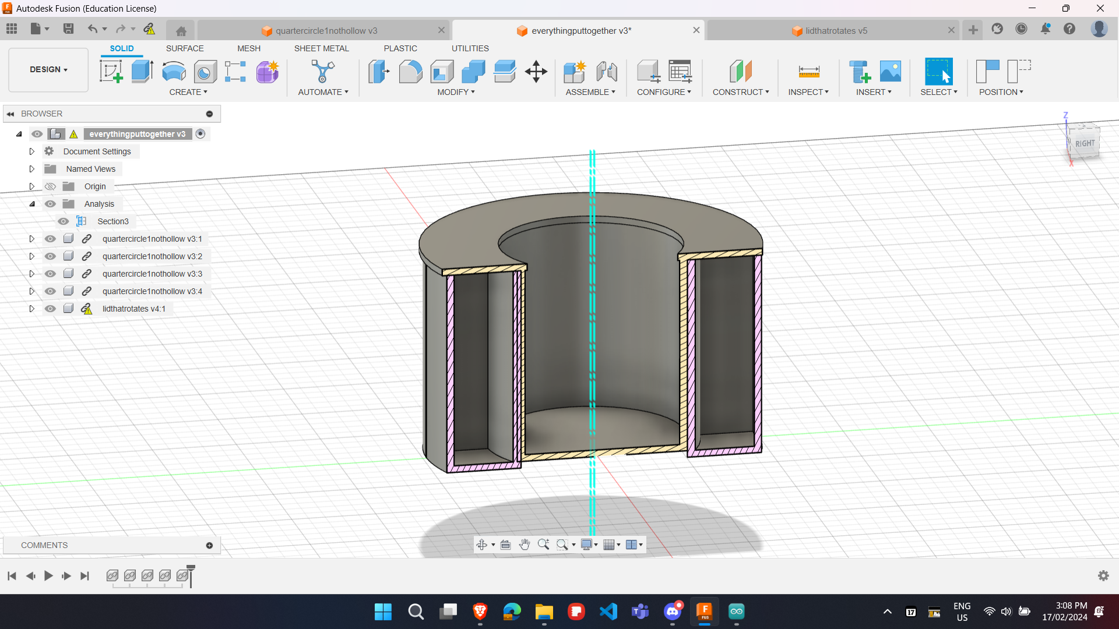
Task: Click the Extrude tool icon
Action: coord(142,72)
